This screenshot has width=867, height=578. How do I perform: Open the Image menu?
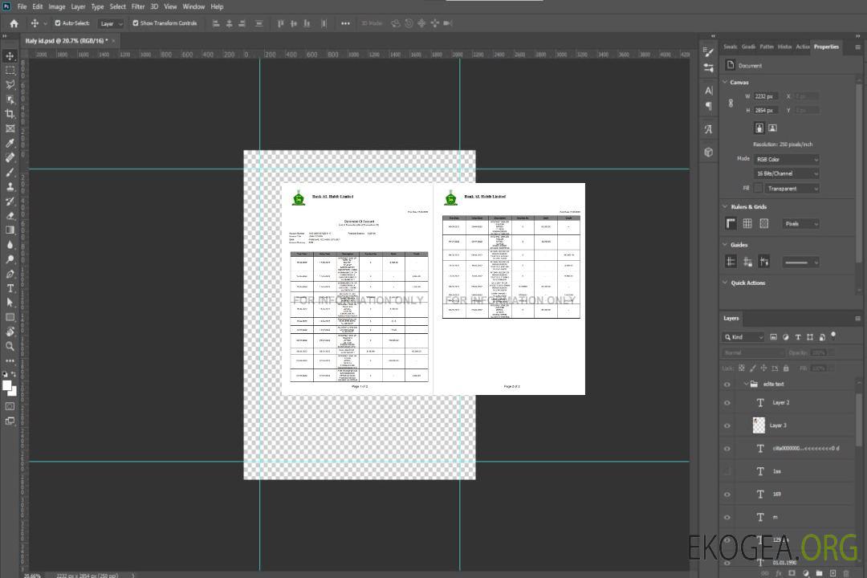click(x=57, y=6)
